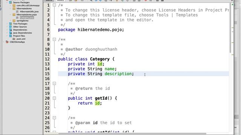241x135 pixels.
Task: Select the Test Packages node
Action: coord(20,24)
